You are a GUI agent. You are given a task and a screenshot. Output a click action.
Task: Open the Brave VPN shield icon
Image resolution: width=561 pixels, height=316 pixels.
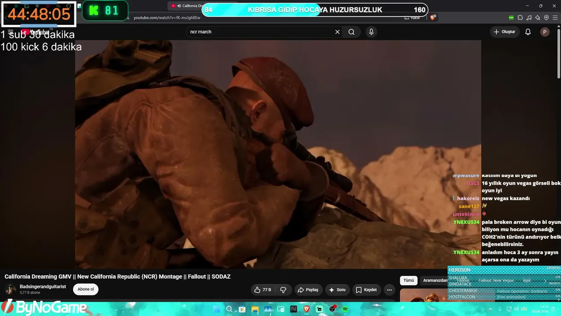[x=547, y=18]
